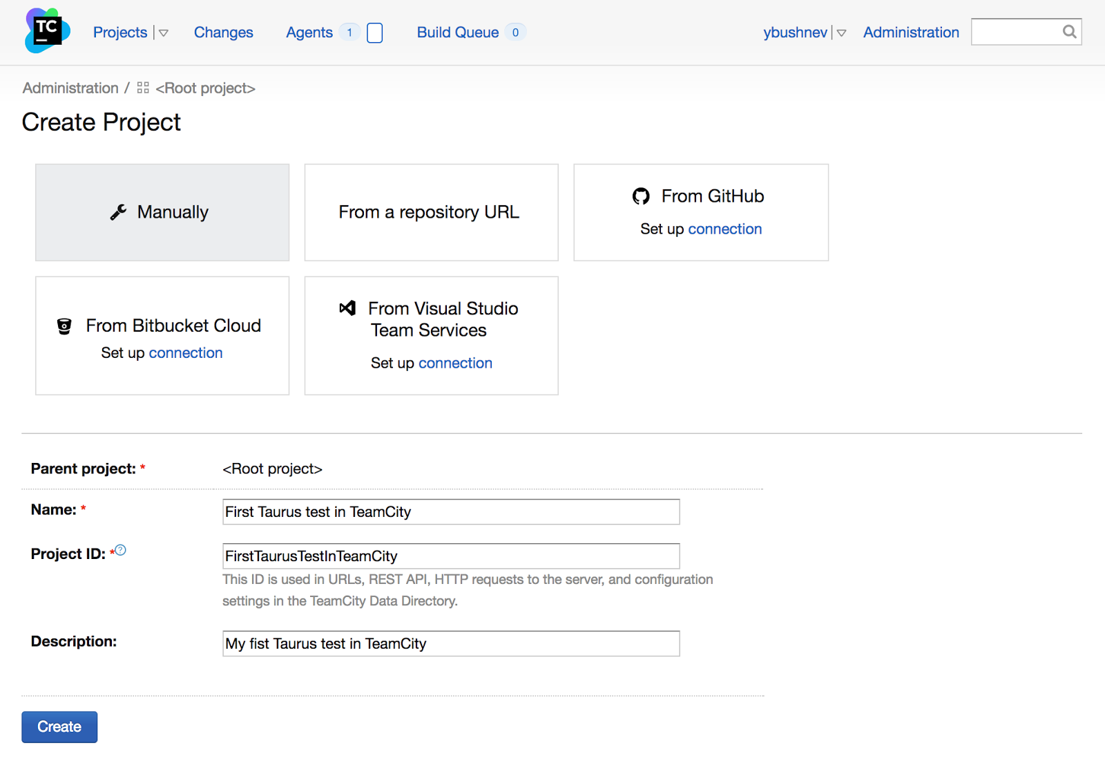The height and width of the screenshot is (776, 1105).
Task: Select the Manually creation option
Action: (x=162, y=212)
